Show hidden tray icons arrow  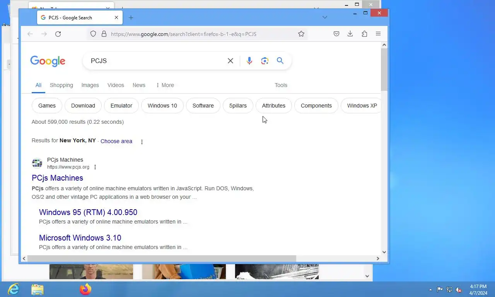430,290
